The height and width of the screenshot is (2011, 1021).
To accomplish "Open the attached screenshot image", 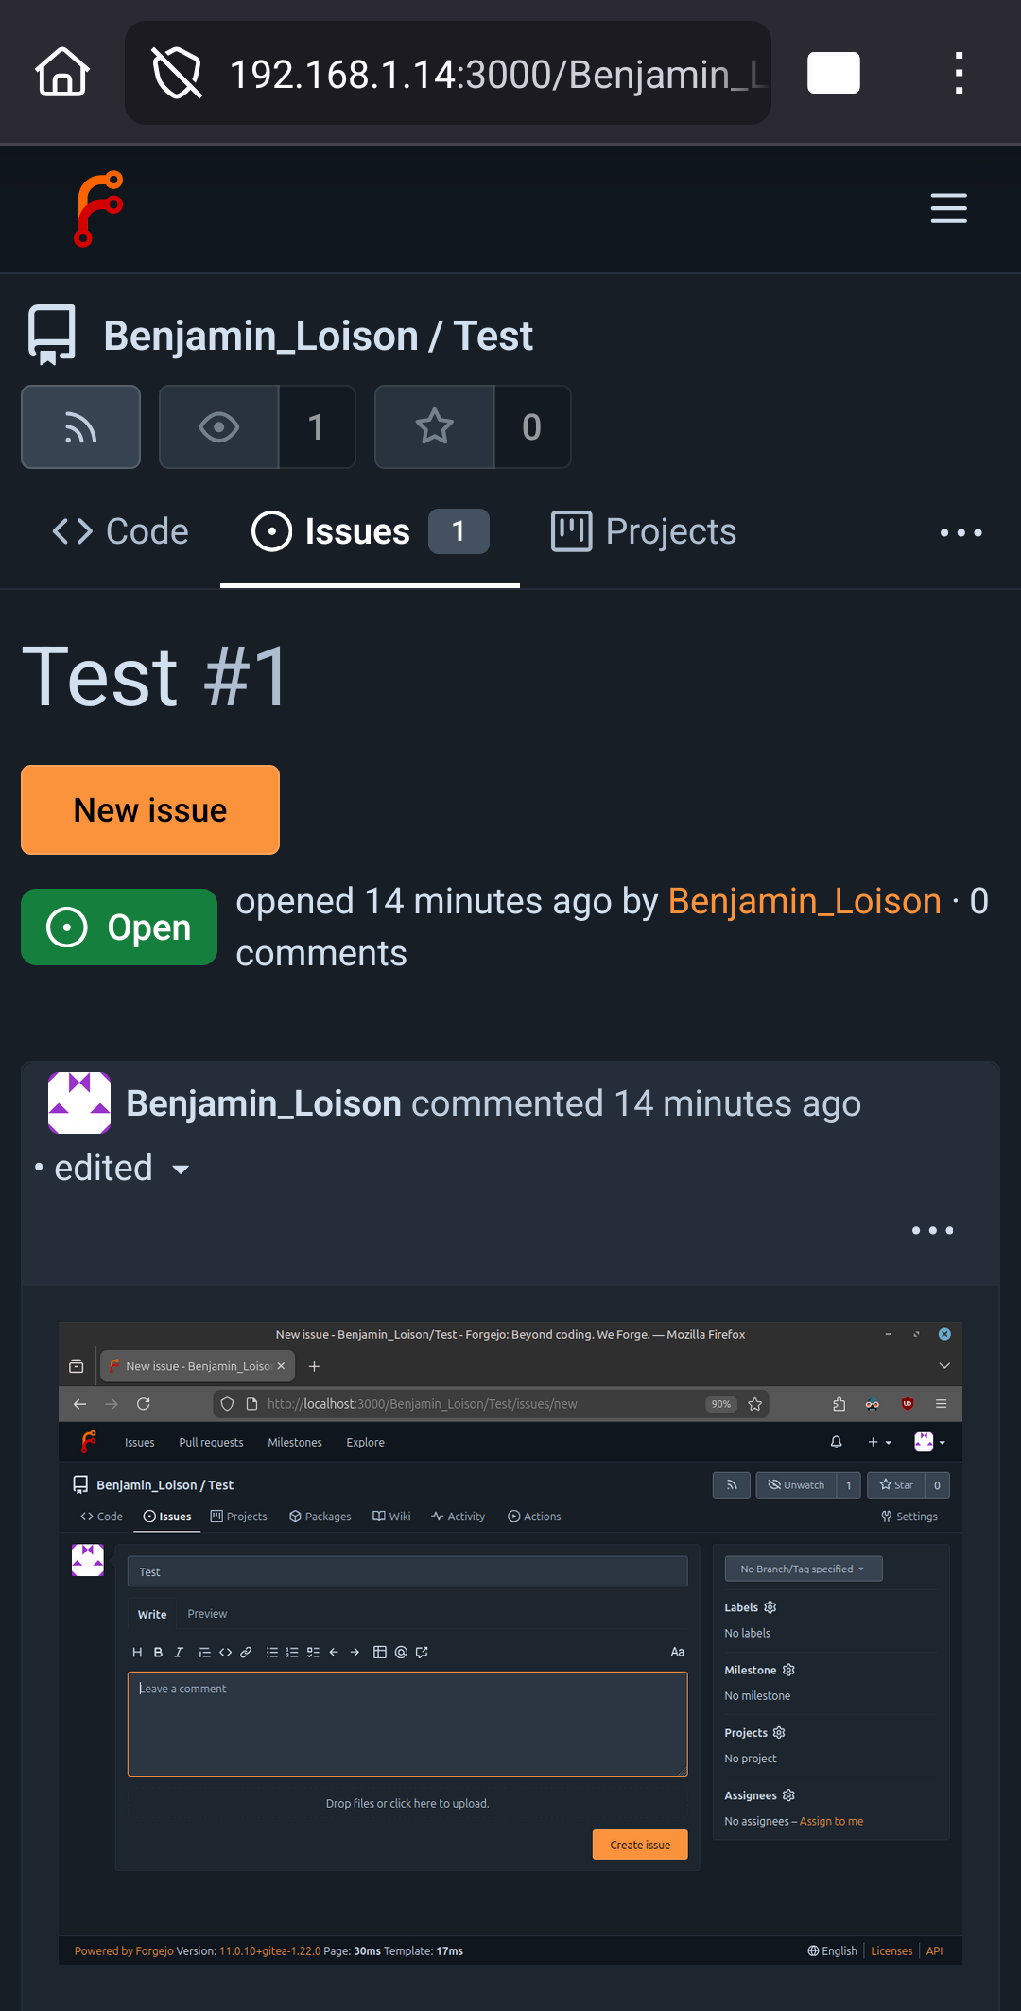I will pos(510,1642).
